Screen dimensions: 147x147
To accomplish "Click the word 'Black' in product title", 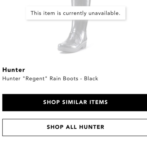I will (91, 79).
